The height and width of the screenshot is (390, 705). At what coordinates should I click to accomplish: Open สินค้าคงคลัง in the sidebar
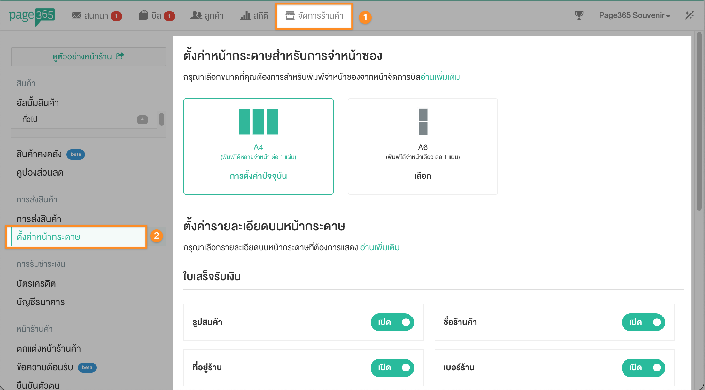39,154
